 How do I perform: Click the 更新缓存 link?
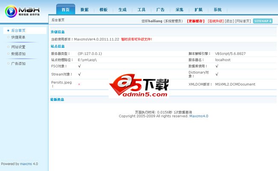coord(196,21)
